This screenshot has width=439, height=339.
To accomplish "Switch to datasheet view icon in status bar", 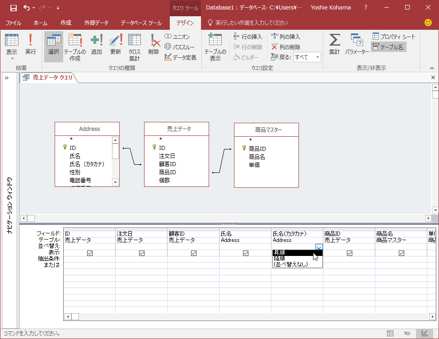I will point(390,333).
